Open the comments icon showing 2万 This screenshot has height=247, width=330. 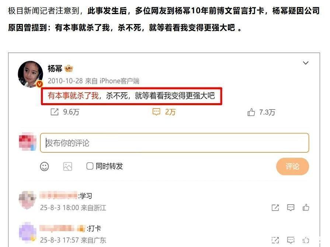pyautogui.click(x=156, y=112)
